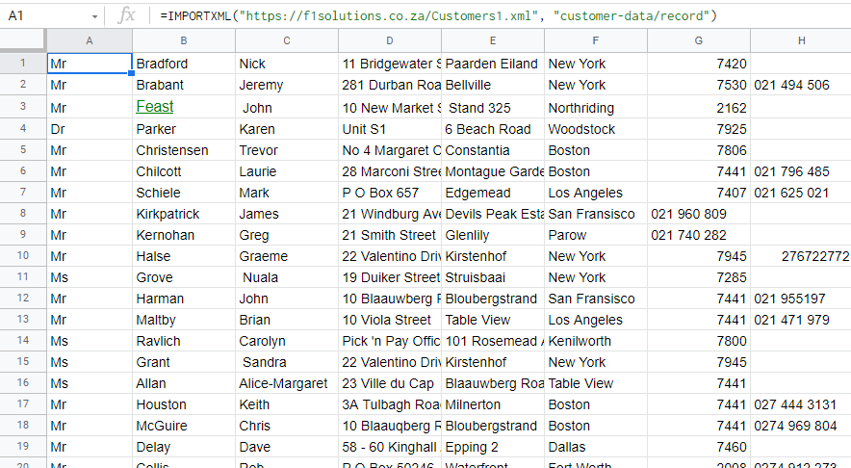Click the postal code 7420 cell
The image size is (851, 468).
[x=698, y=64]
